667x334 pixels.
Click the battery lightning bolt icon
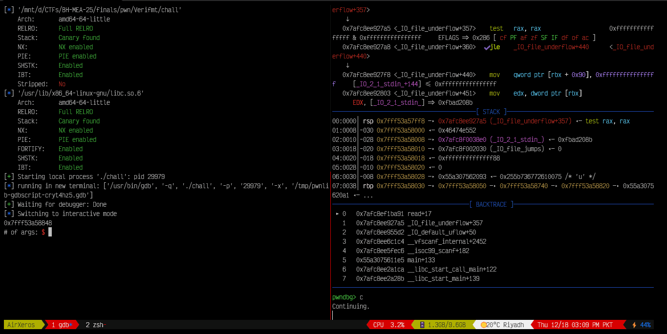[634, 325]
